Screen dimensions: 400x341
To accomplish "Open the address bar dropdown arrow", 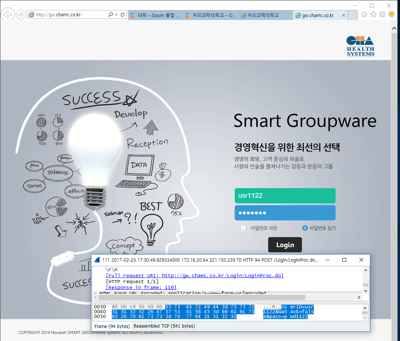I will pyautogui.click(x=116, y=14).
